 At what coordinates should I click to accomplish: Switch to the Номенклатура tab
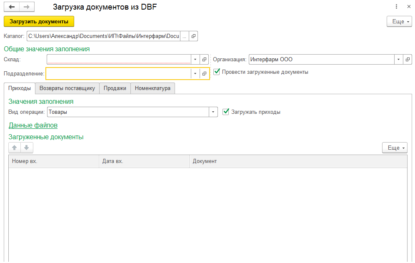(x=152, y=88)
